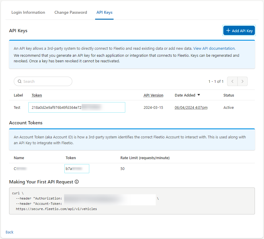The height and width of the screenshot is (239, 264).
Task: Click the Date Added column header
Action: tap(185, 95)
